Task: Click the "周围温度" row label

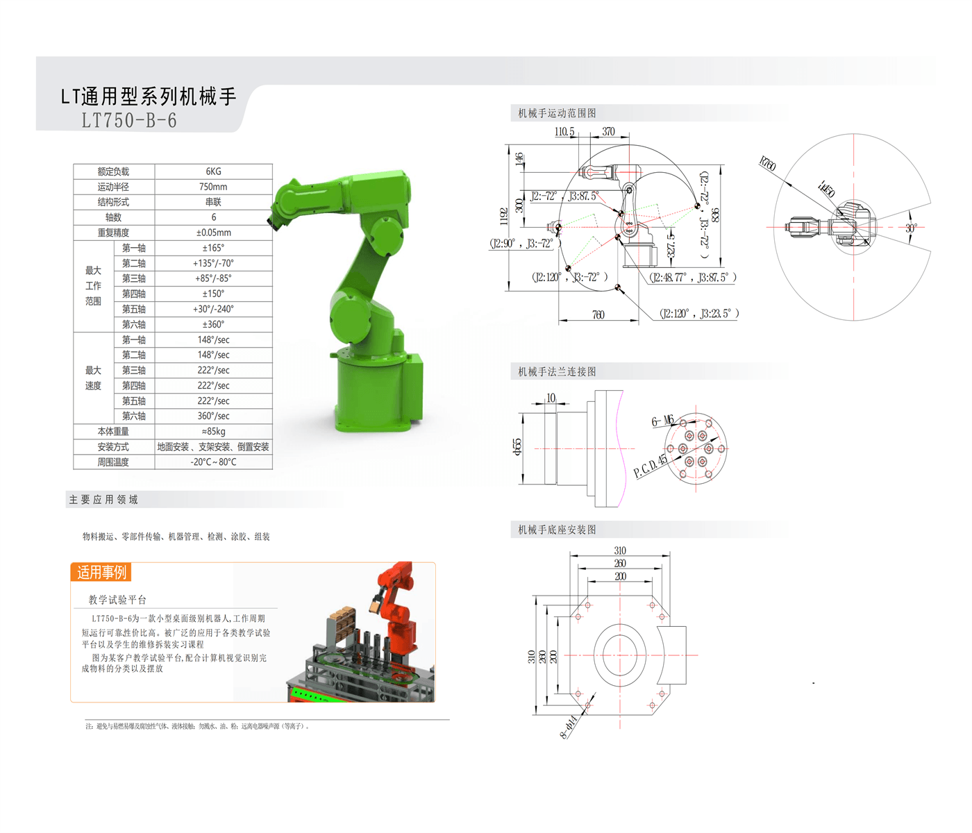Action: 113,462
